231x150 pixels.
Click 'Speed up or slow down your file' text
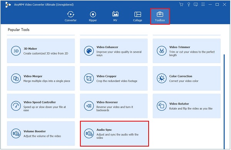point(45,108)
